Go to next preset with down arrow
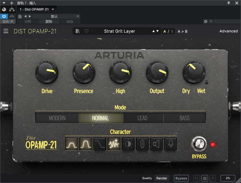This screenshot has width=241, height=183. (157, 31)
